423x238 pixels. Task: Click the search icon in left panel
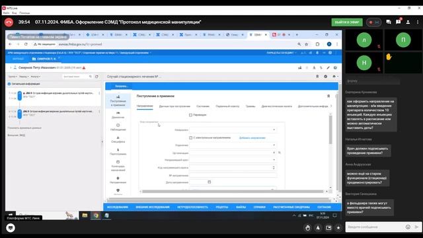tap(91, 77)
